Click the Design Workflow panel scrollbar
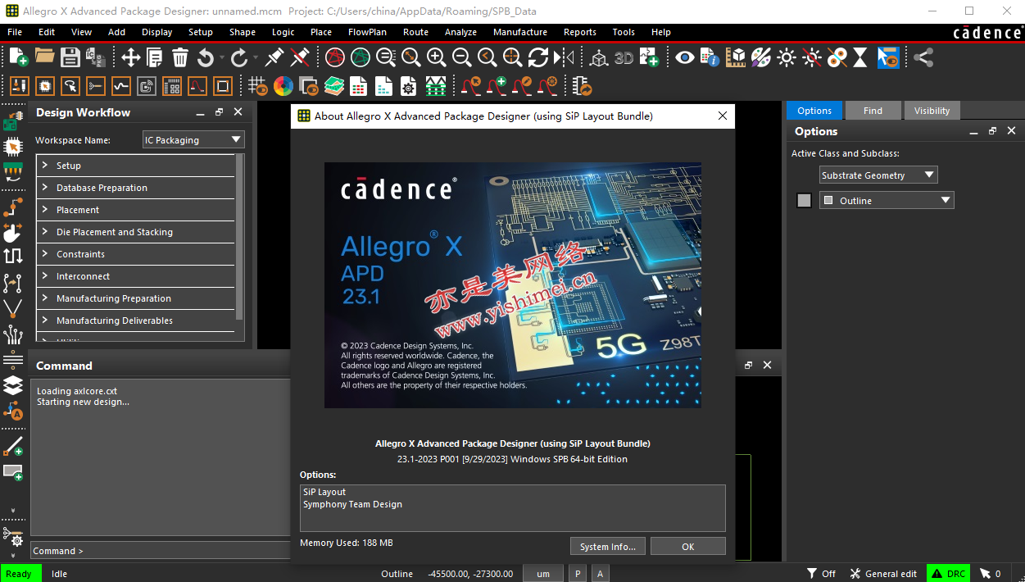 pos(239,237)
